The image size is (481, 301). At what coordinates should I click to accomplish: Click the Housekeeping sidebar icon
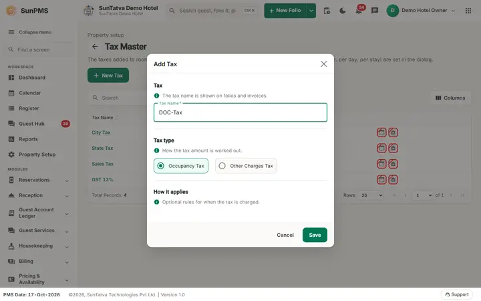[x=11, y=245]
